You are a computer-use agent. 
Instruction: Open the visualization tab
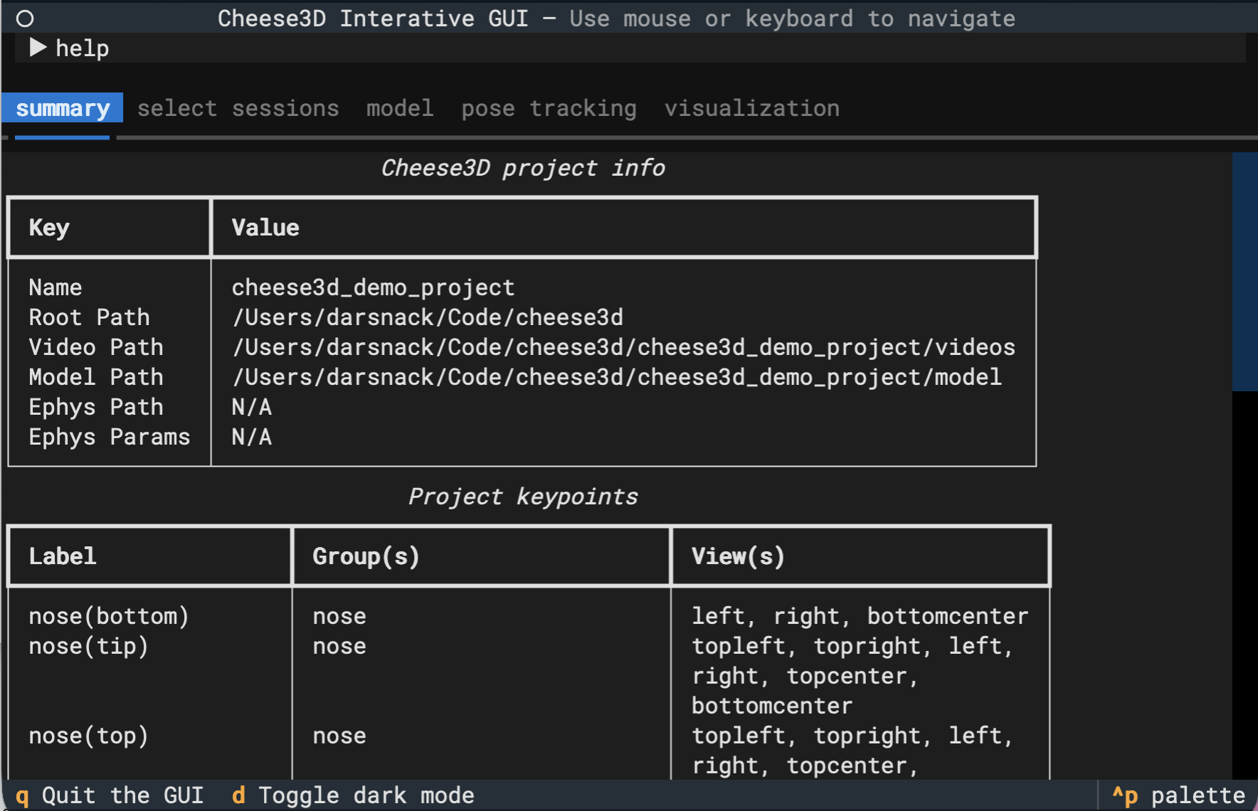coord(751,108)
